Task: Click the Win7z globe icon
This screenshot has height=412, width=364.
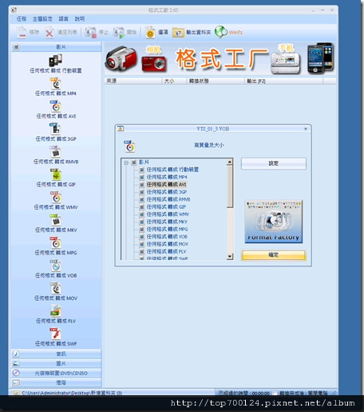Action: click(221, 32)
